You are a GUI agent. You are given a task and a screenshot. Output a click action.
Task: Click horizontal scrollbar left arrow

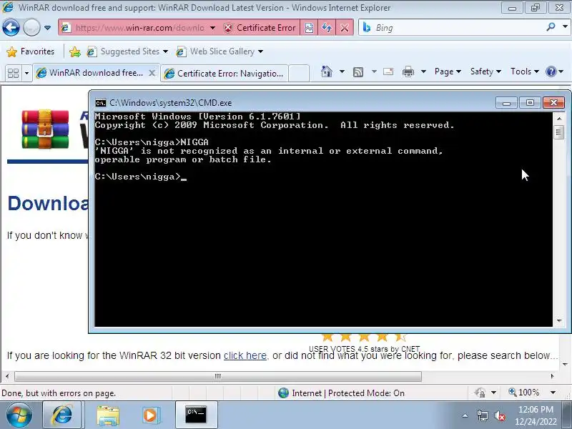pos(7,376)
